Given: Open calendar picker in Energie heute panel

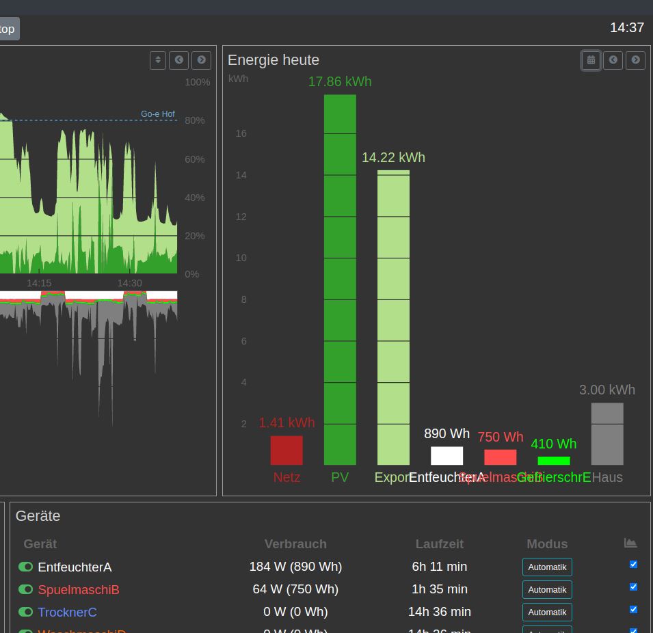Looking at the screenshot, I should tap(591, 60).
